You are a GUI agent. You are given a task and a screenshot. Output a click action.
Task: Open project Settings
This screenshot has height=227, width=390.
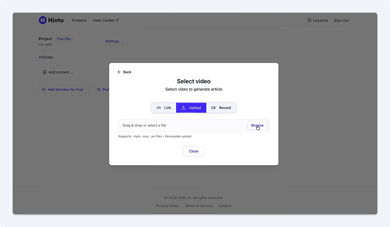[x=112, y=41]
